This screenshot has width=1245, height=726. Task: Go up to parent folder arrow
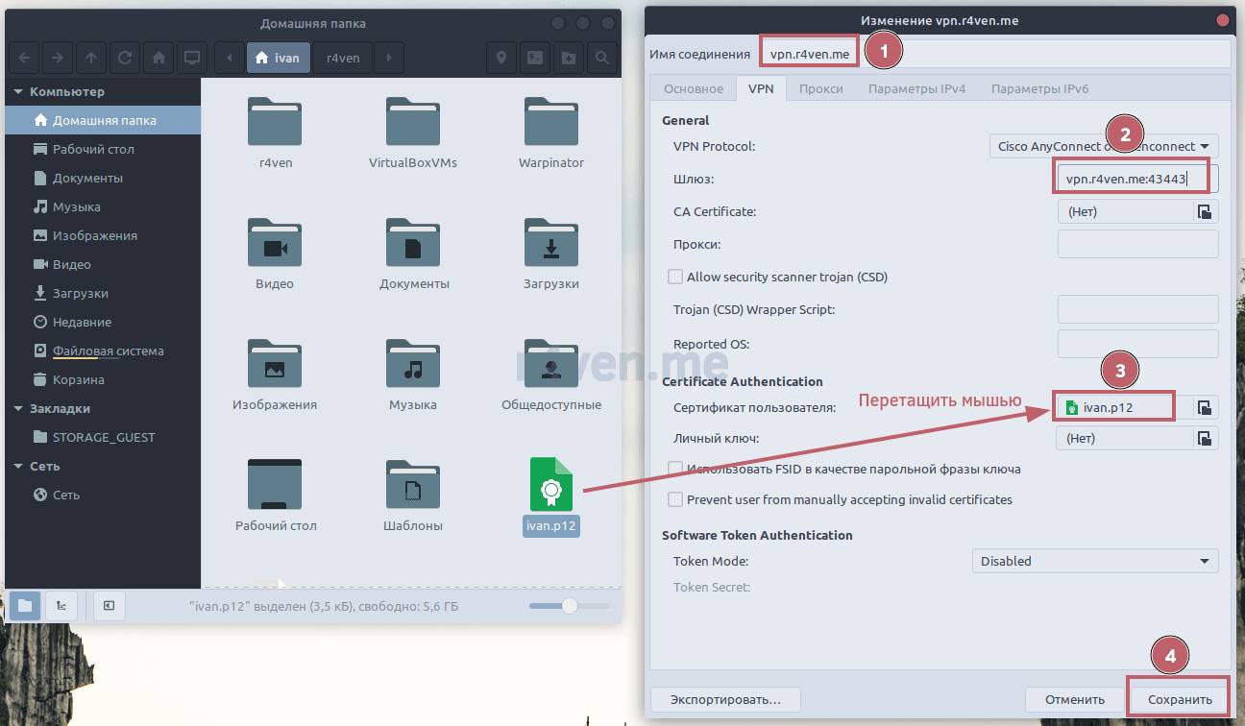point(91,58)
